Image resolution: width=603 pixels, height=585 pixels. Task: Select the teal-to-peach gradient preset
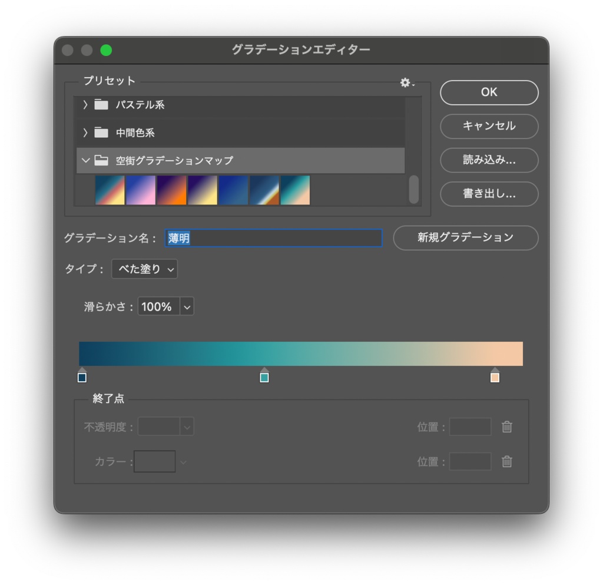point(296,190)
